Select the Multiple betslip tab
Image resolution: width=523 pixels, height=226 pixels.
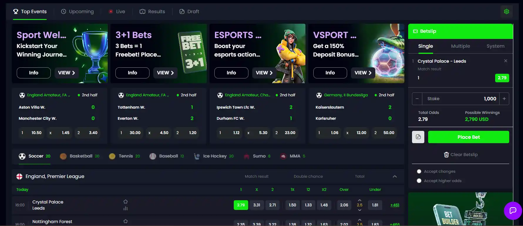[460, 46]
